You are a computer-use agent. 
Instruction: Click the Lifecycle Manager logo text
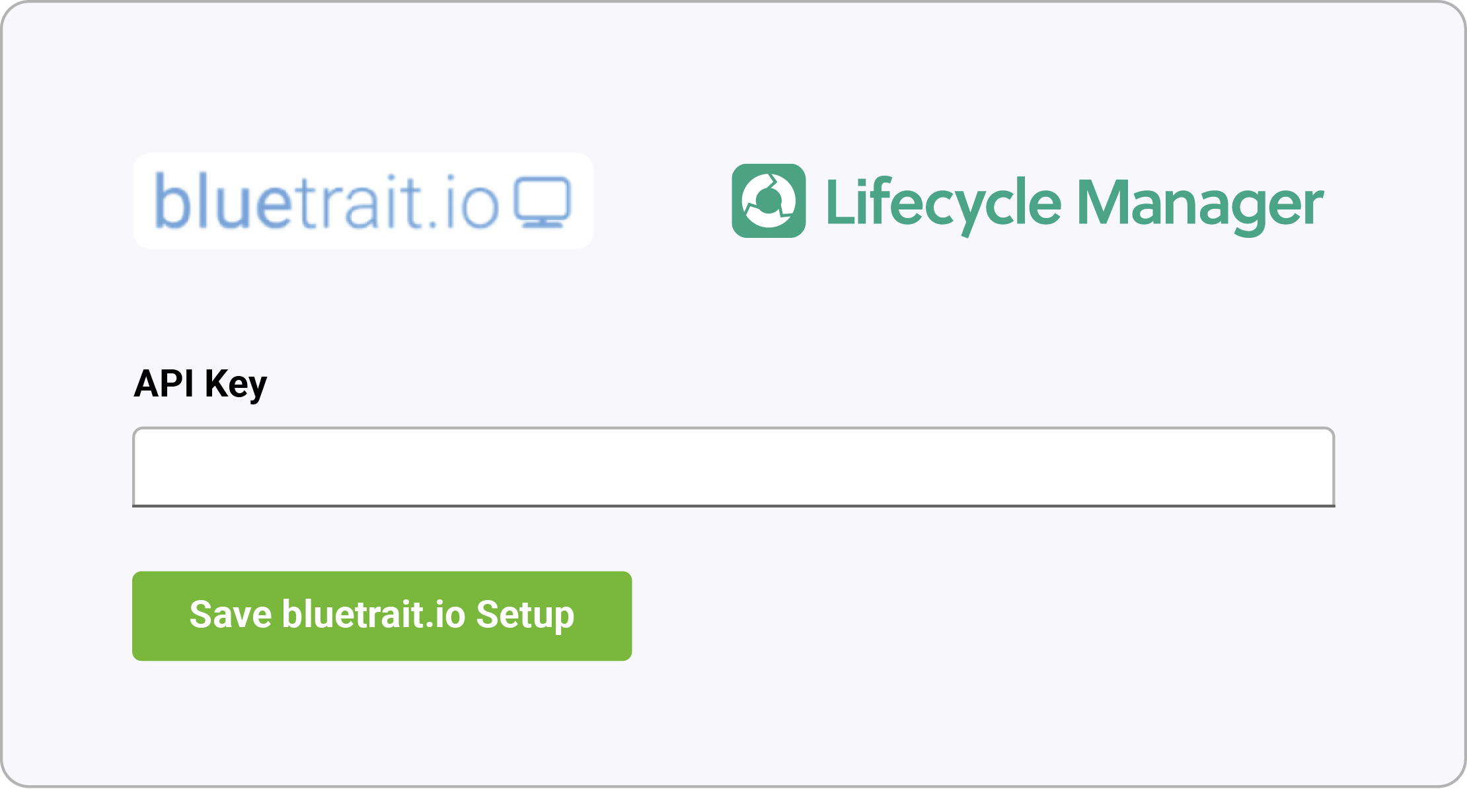1075,204
